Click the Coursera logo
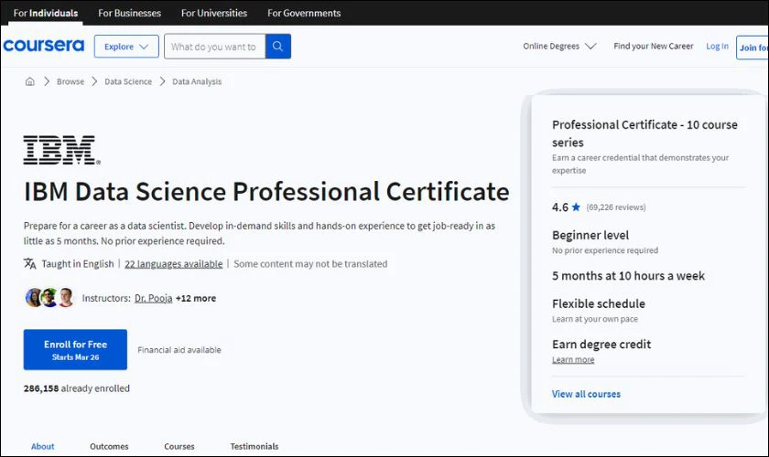Screen dimensions: 769x457 pos(44,46)
